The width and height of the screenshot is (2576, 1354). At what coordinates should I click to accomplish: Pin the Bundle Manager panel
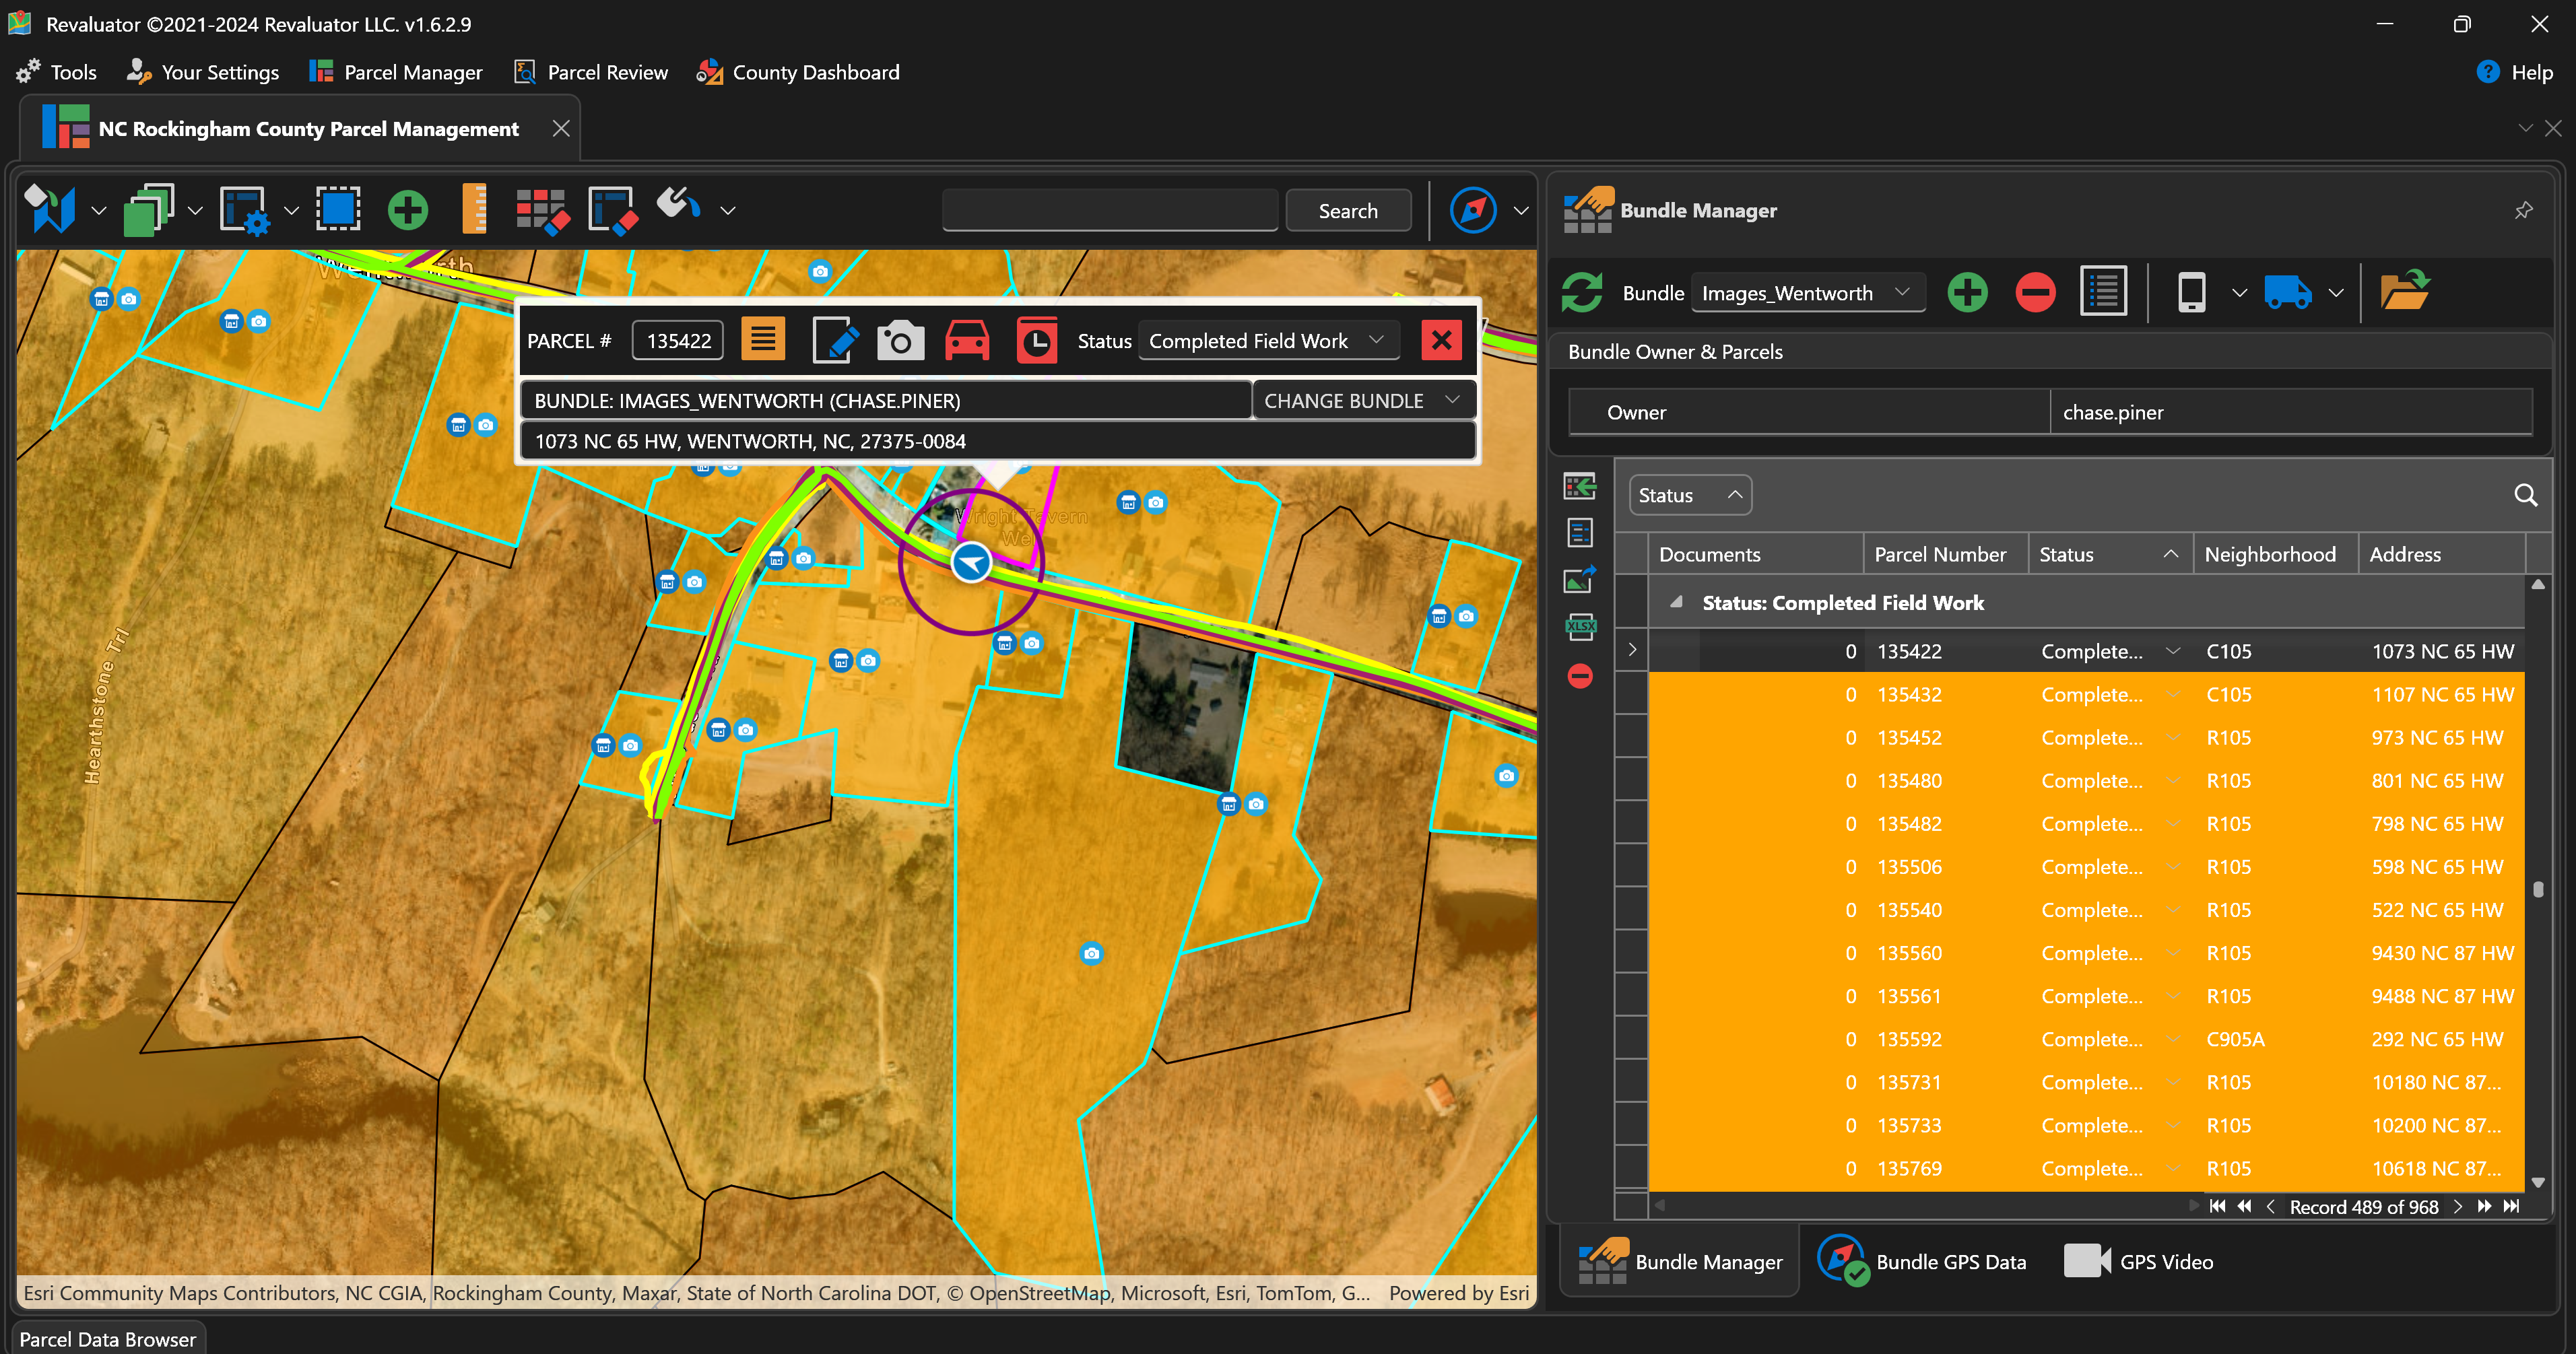[2523, 210]
